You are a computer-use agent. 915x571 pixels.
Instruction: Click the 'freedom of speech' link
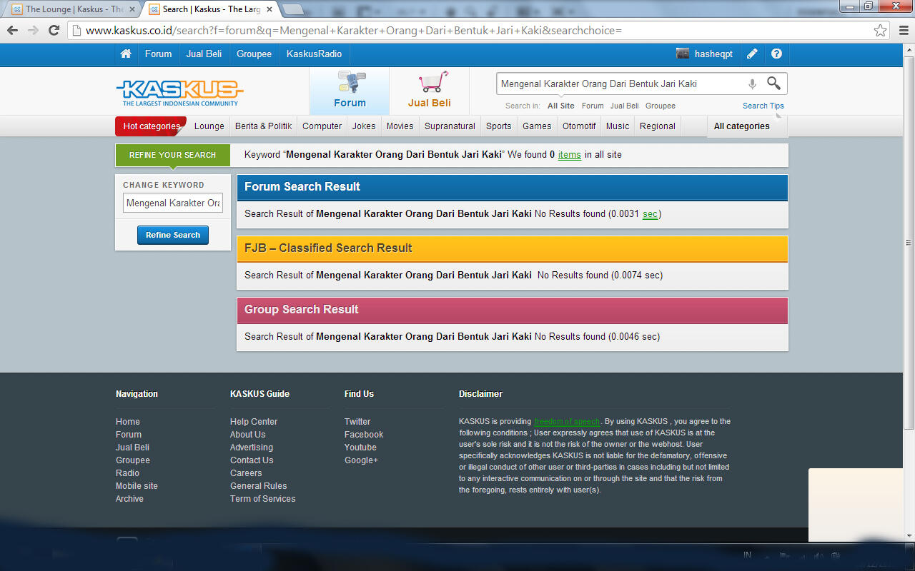pyautogui.click(x=568, y=421)
